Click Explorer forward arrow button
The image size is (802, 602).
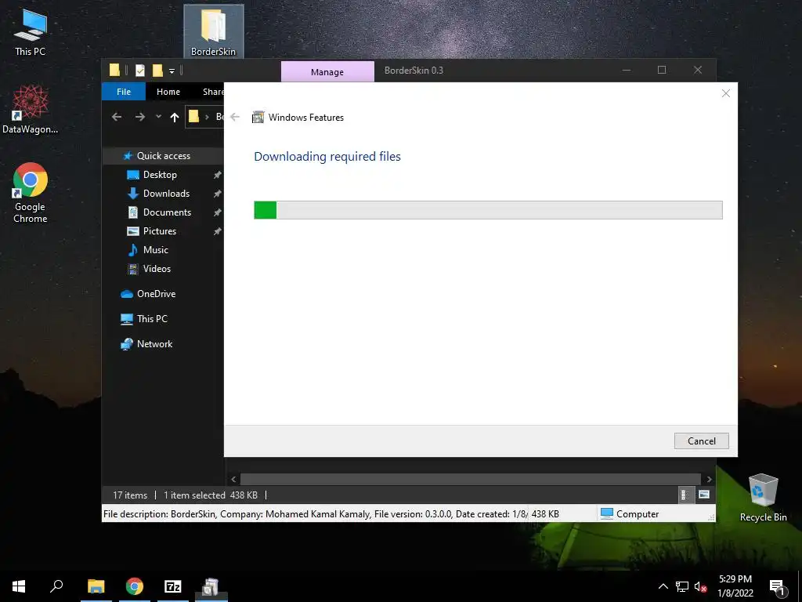pos(139,118)
